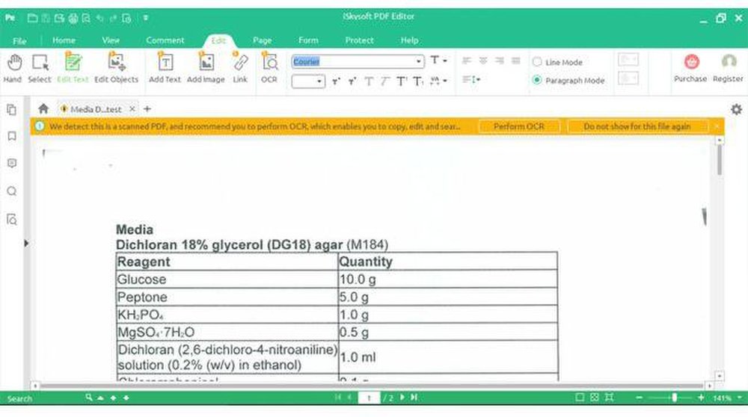Switch to the Comment tab
This screenshot has width=748, height=417.
tap(165, 40)
